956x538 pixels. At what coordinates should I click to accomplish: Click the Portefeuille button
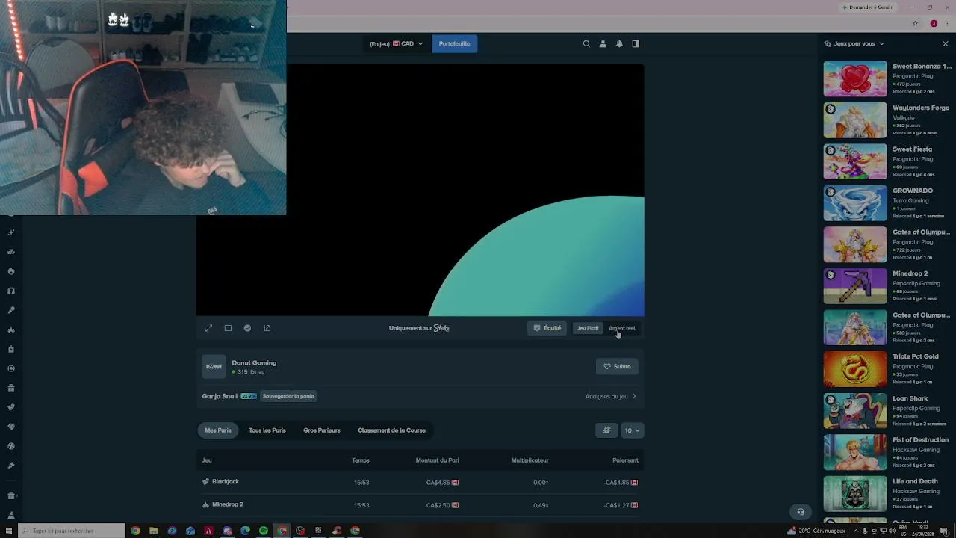(x=454, y=44)
